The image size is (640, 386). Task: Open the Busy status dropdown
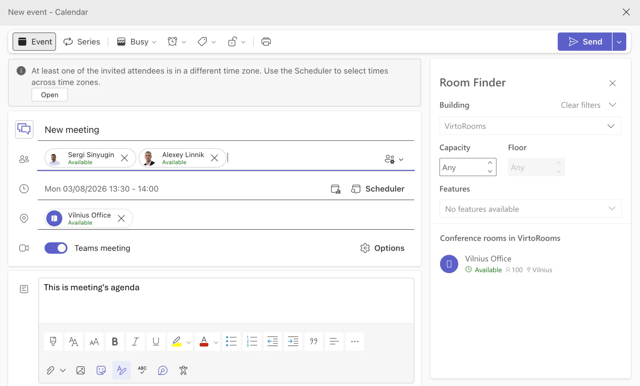[x=137, y=41]
